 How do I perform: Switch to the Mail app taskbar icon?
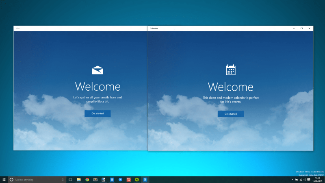click(x=112, y=179)
